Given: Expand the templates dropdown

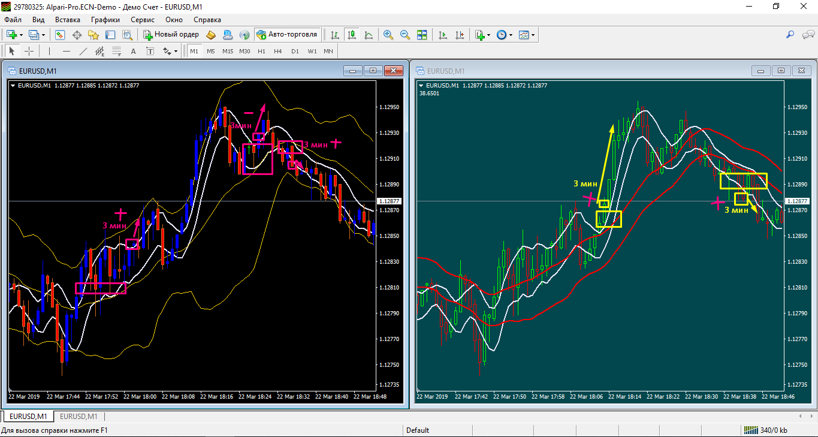Looking at the screenshot, I should point(533,35).
